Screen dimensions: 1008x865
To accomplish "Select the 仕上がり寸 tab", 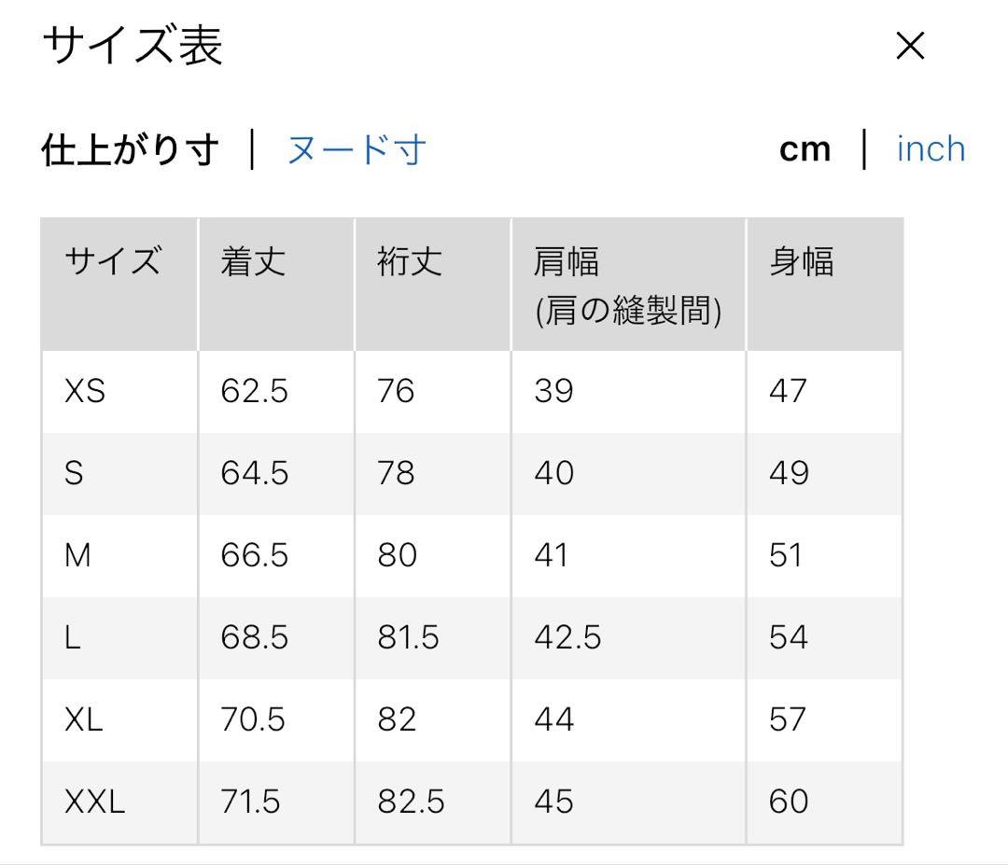I will (131, 149).
